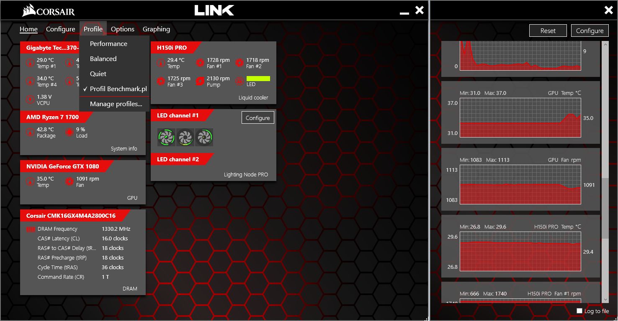Close the graphing panel window
The image size is (618, 321).
(609, 10)
